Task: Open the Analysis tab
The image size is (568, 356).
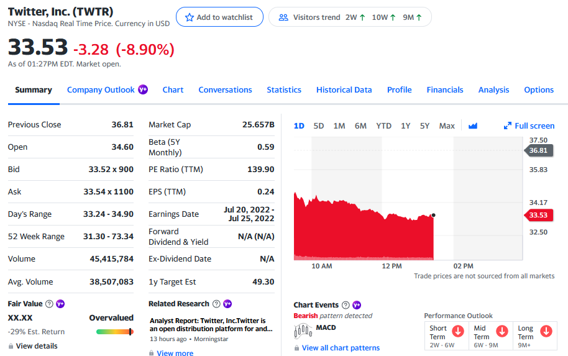Action: (494, 90)
